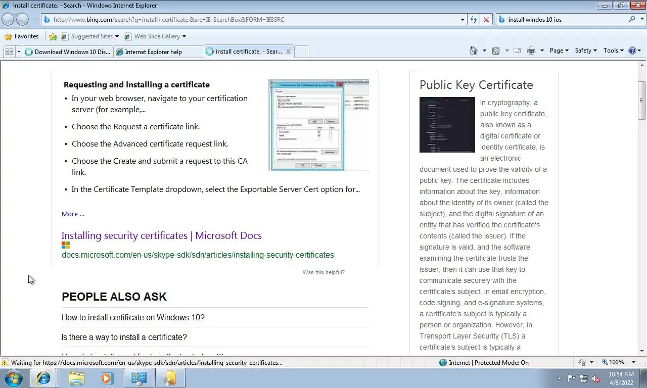Open the recent pages dropdown beside Forward
The width and height of the screenshot is (647, 388).
point(34,20)
